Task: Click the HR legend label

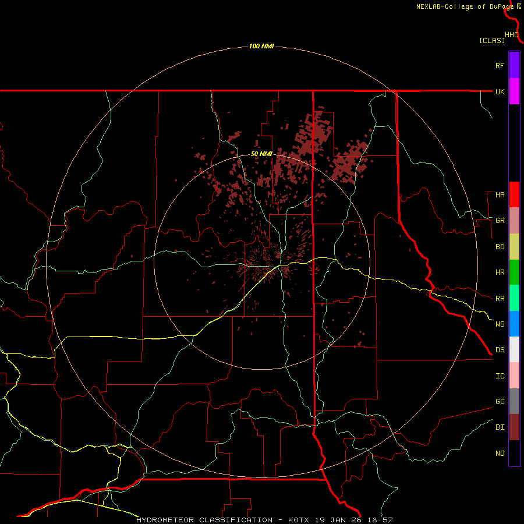Action: (x=500, y=272)
